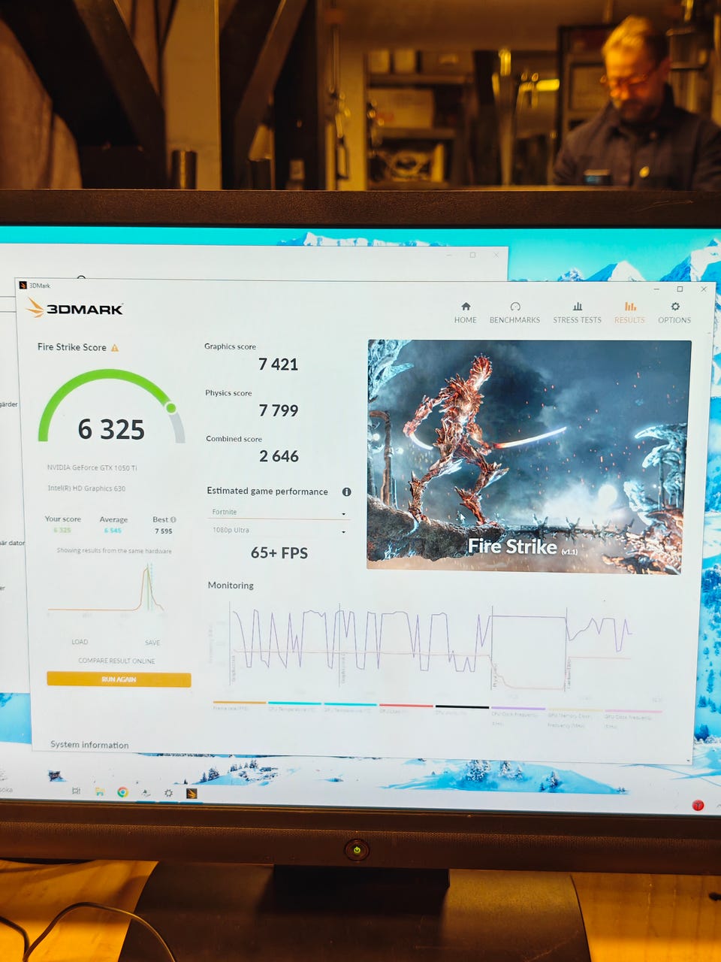Toggle the black legend entry under Monitoring
This screenshot has height=962, width=721.
point(462,709)
